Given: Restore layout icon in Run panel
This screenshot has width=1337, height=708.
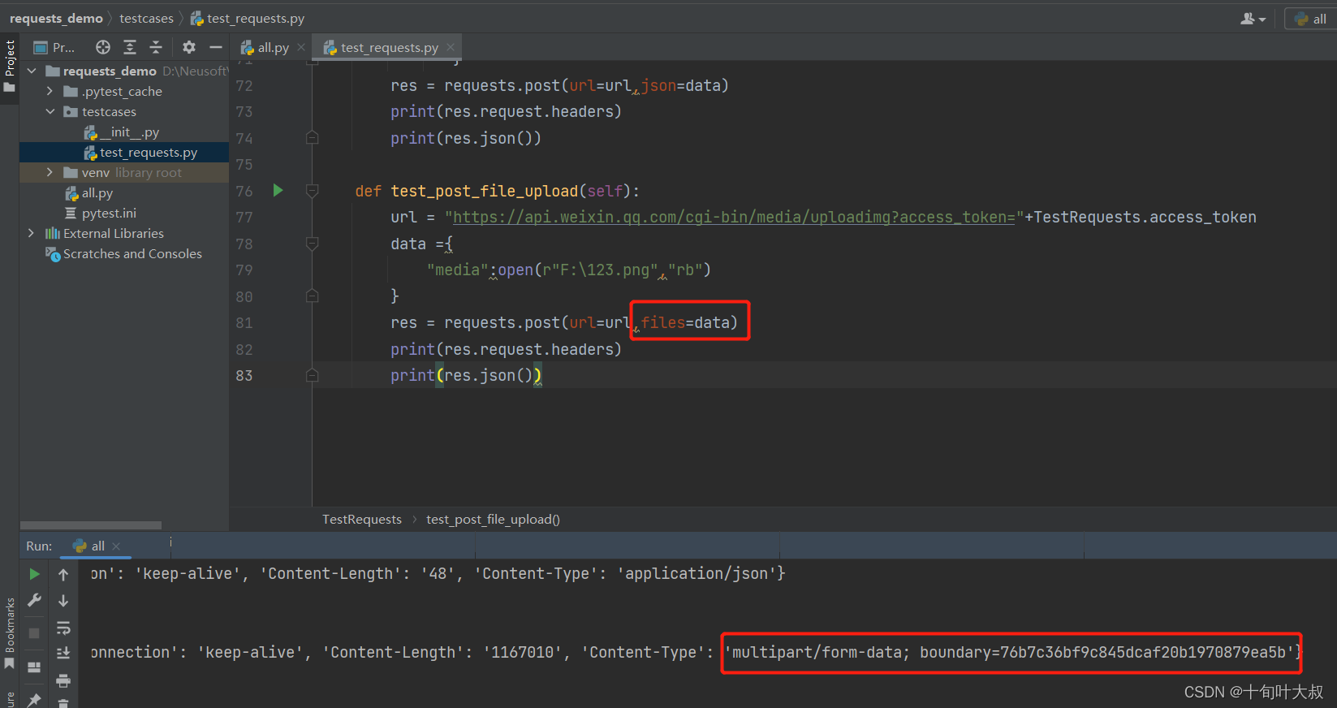Looking at the screenshot, I should pos(34,667).
